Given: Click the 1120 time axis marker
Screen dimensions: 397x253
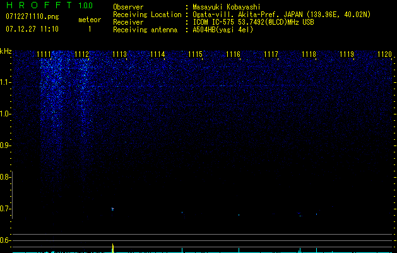Looking at the screenshot, I should click(x=384, y=54).
